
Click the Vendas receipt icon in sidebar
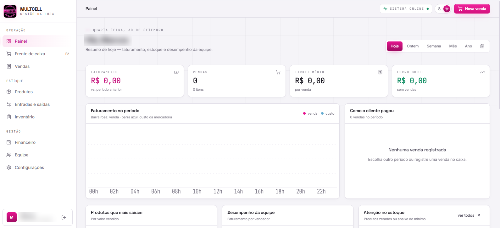point(9,66)
